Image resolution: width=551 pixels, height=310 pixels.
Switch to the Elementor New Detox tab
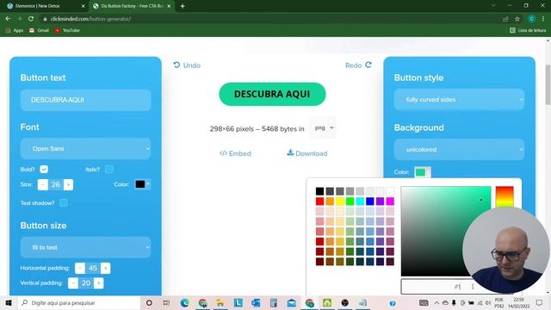[x=44, y=6]
